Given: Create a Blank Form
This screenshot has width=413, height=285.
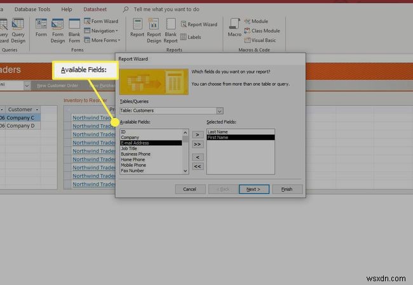Looking at the screenshot, I should [x=74, y=30].
